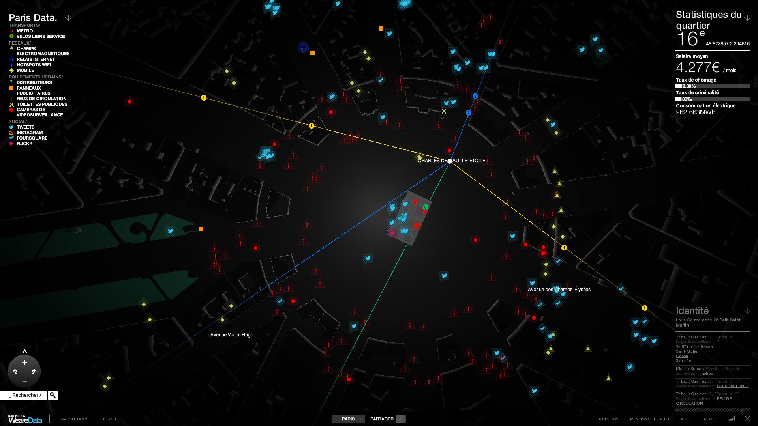758x426 pixels.
Task: Open MENTIONS LÉGALES in the footer
Action: coord(649,419)
